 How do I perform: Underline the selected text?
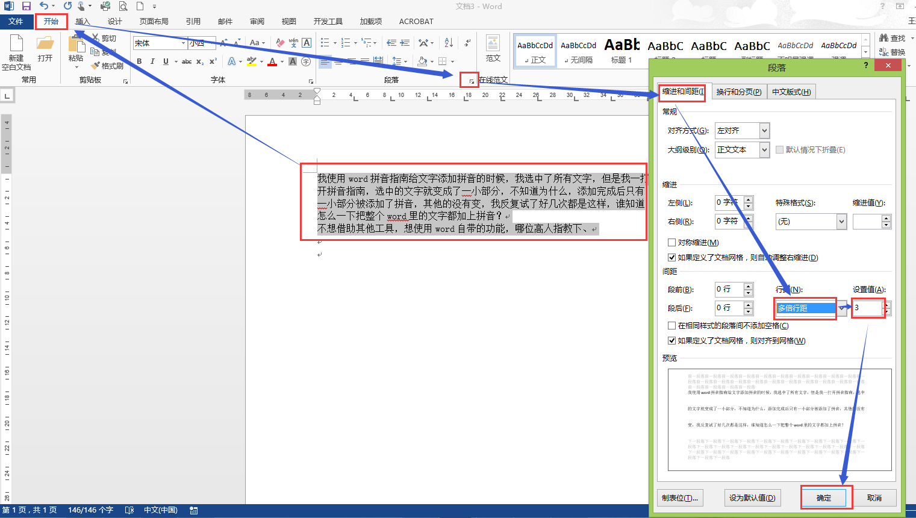tap(166, 61)
